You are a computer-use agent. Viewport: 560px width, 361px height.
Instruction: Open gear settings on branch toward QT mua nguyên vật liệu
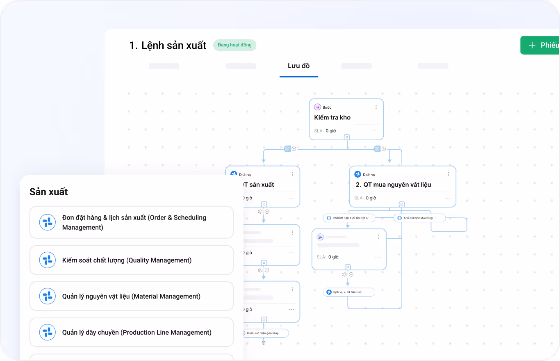point(377,149)
